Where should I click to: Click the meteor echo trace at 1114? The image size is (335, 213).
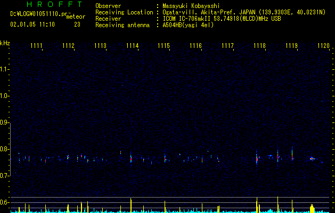131,158
